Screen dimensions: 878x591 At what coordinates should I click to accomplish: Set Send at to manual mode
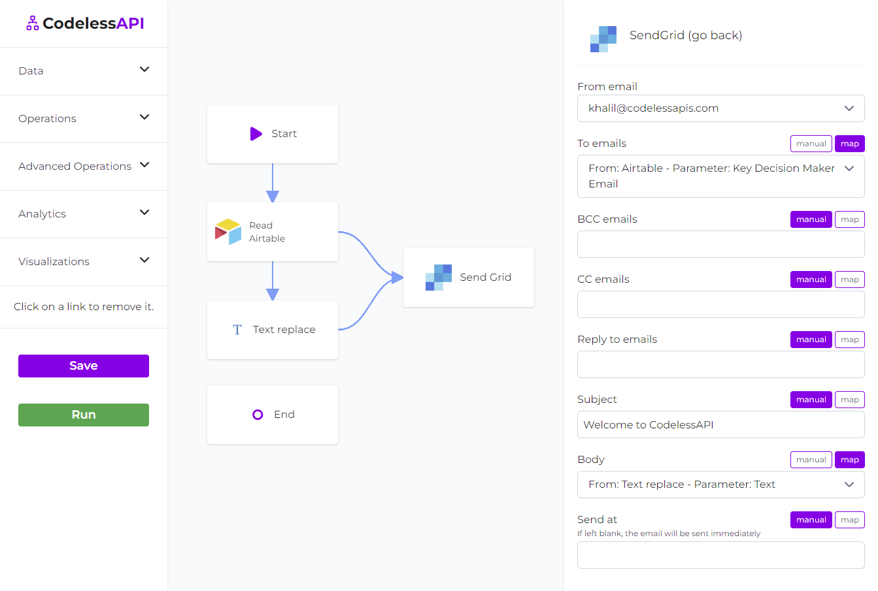pyautogui.click(x=811, y=520)
